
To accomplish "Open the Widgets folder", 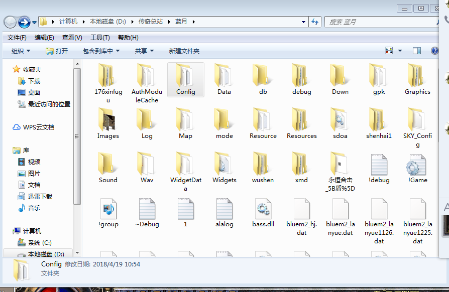I will [x=224, y=165].
